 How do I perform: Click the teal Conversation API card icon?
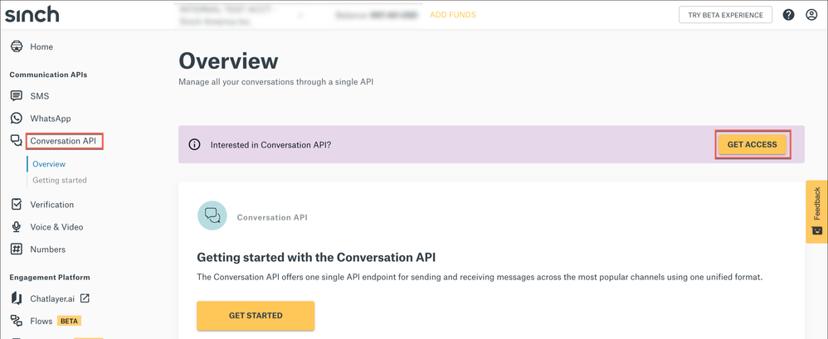(212, 216)
